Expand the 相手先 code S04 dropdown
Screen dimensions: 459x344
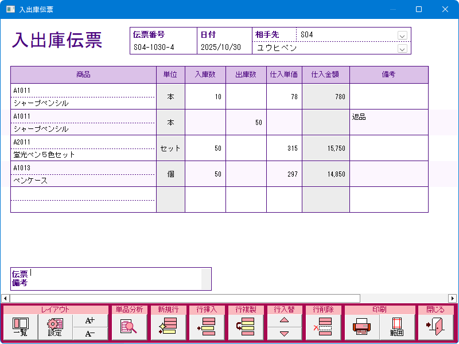pyautogui.click(x=402, y=35)
